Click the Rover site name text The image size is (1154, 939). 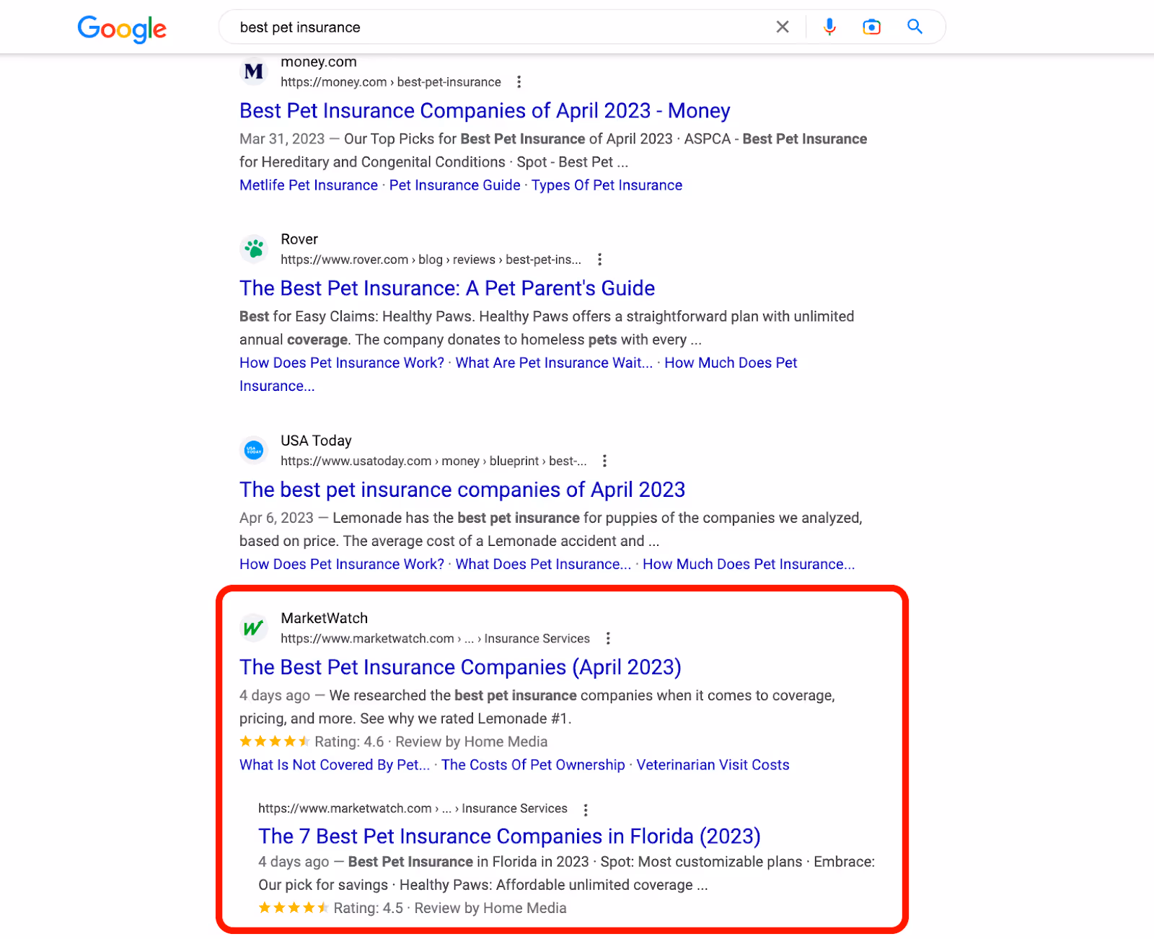(x=299, y=239)
